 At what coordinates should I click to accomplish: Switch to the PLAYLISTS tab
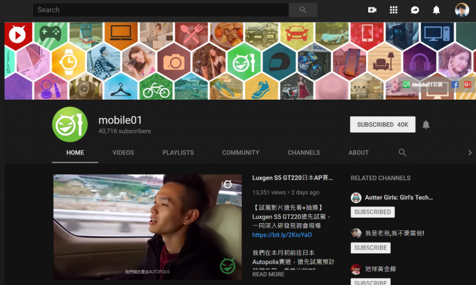[178, 152]
